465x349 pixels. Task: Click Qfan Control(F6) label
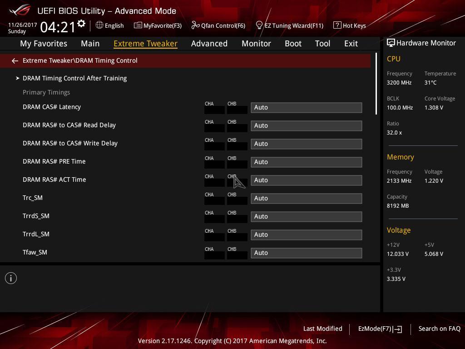pos(223,25)
